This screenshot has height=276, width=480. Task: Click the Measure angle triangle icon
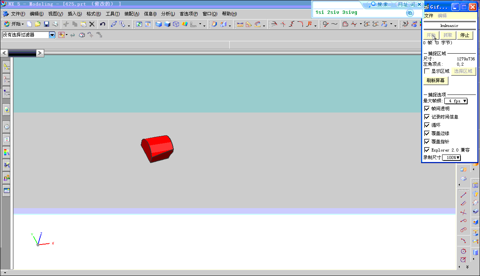(x=248, y=24)
